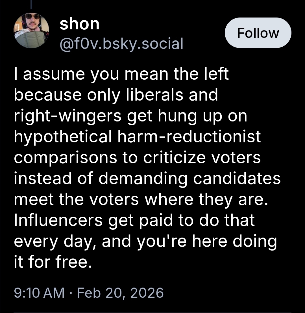
Task: Click the word "Influencers" in the post
Action: tap(58, 220)
